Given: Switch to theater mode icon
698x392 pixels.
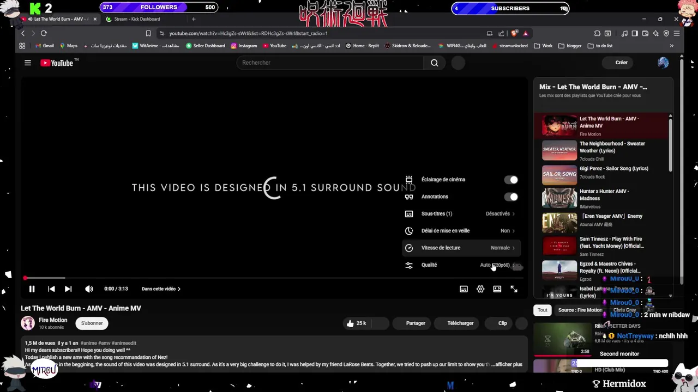Looking at the screenshot, I should [497, 289].
